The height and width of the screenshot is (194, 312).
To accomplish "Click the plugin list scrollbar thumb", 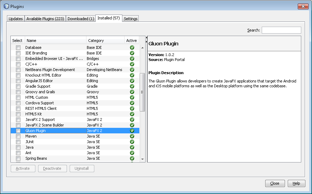I will pos(142,92).
